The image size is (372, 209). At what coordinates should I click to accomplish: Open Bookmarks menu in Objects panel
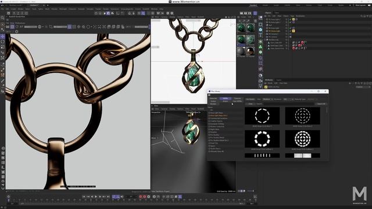coord(301,16)
